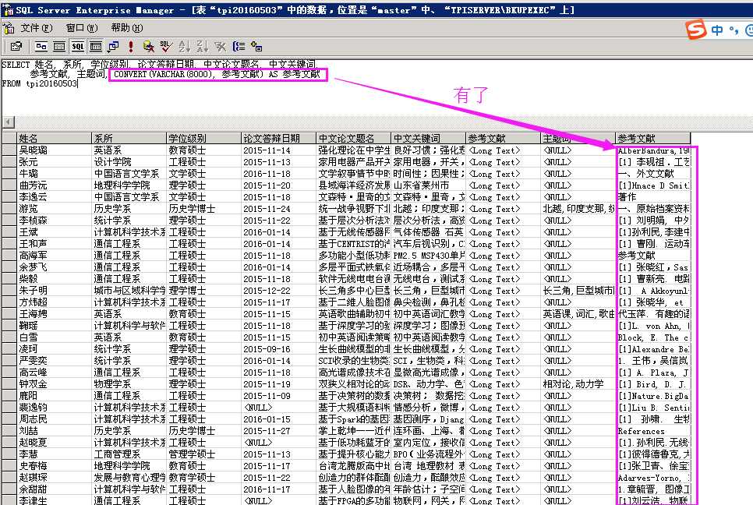Select the row header for 张元
Screen dimensions: 753x505
pos(9,162)
